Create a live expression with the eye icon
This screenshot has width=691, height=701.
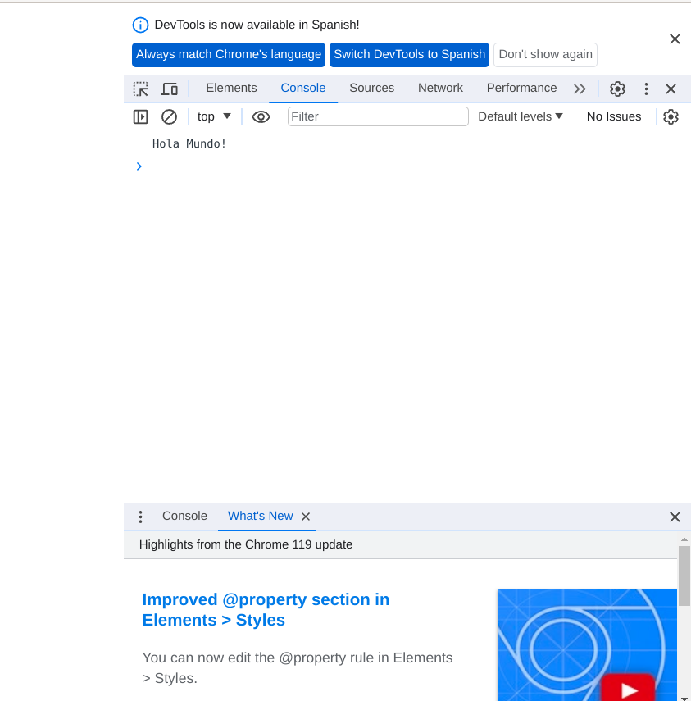click(x=261, y=116)
